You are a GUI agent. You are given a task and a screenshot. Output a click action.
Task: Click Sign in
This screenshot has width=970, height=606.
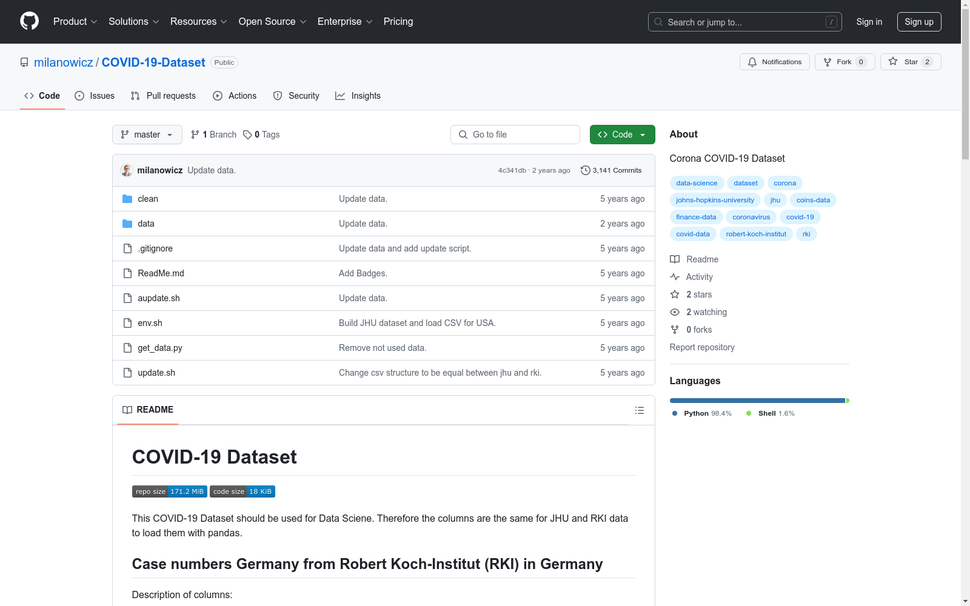[869, 22]
